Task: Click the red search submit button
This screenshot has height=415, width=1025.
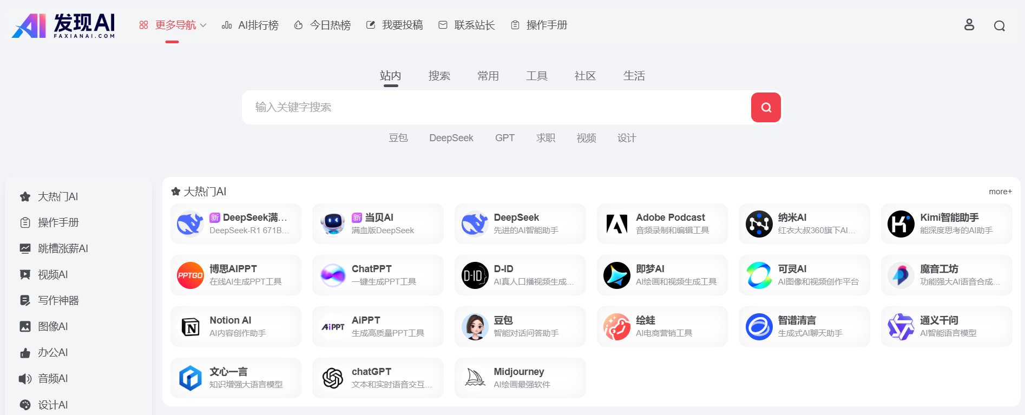Action: click(766, 107)
